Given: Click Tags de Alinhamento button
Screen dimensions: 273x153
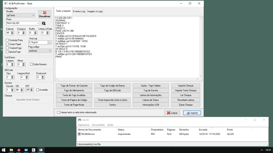Looking at the screenshot, I should click(74, 90).
